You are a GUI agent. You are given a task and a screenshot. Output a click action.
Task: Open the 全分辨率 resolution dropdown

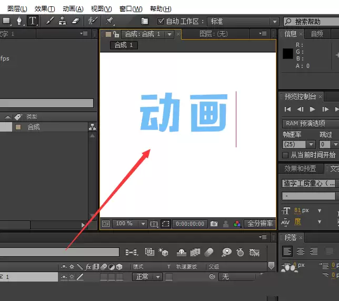tap(260, 224)
